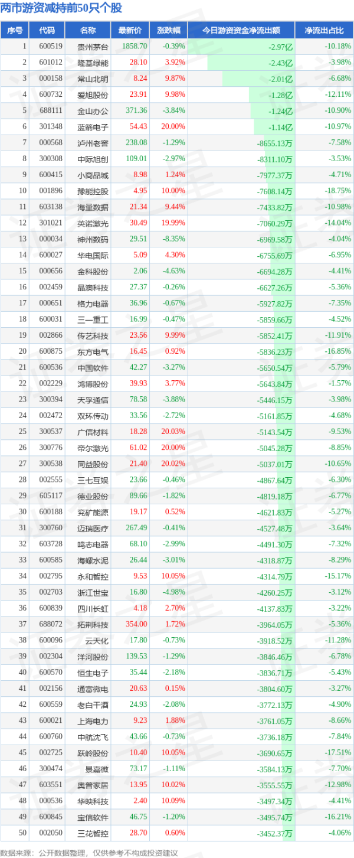
Task: Click price 267.49 for 迈瑞医疗
Action: 136,527
